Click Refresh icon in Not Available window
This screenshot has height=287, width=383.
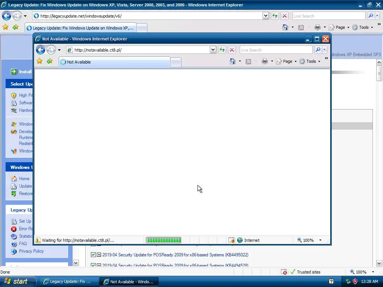point(222,50)
